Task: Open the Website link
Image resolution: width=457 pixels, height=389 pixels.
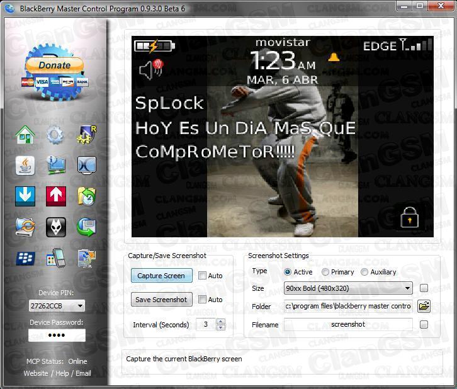Action: coord(36,373)
